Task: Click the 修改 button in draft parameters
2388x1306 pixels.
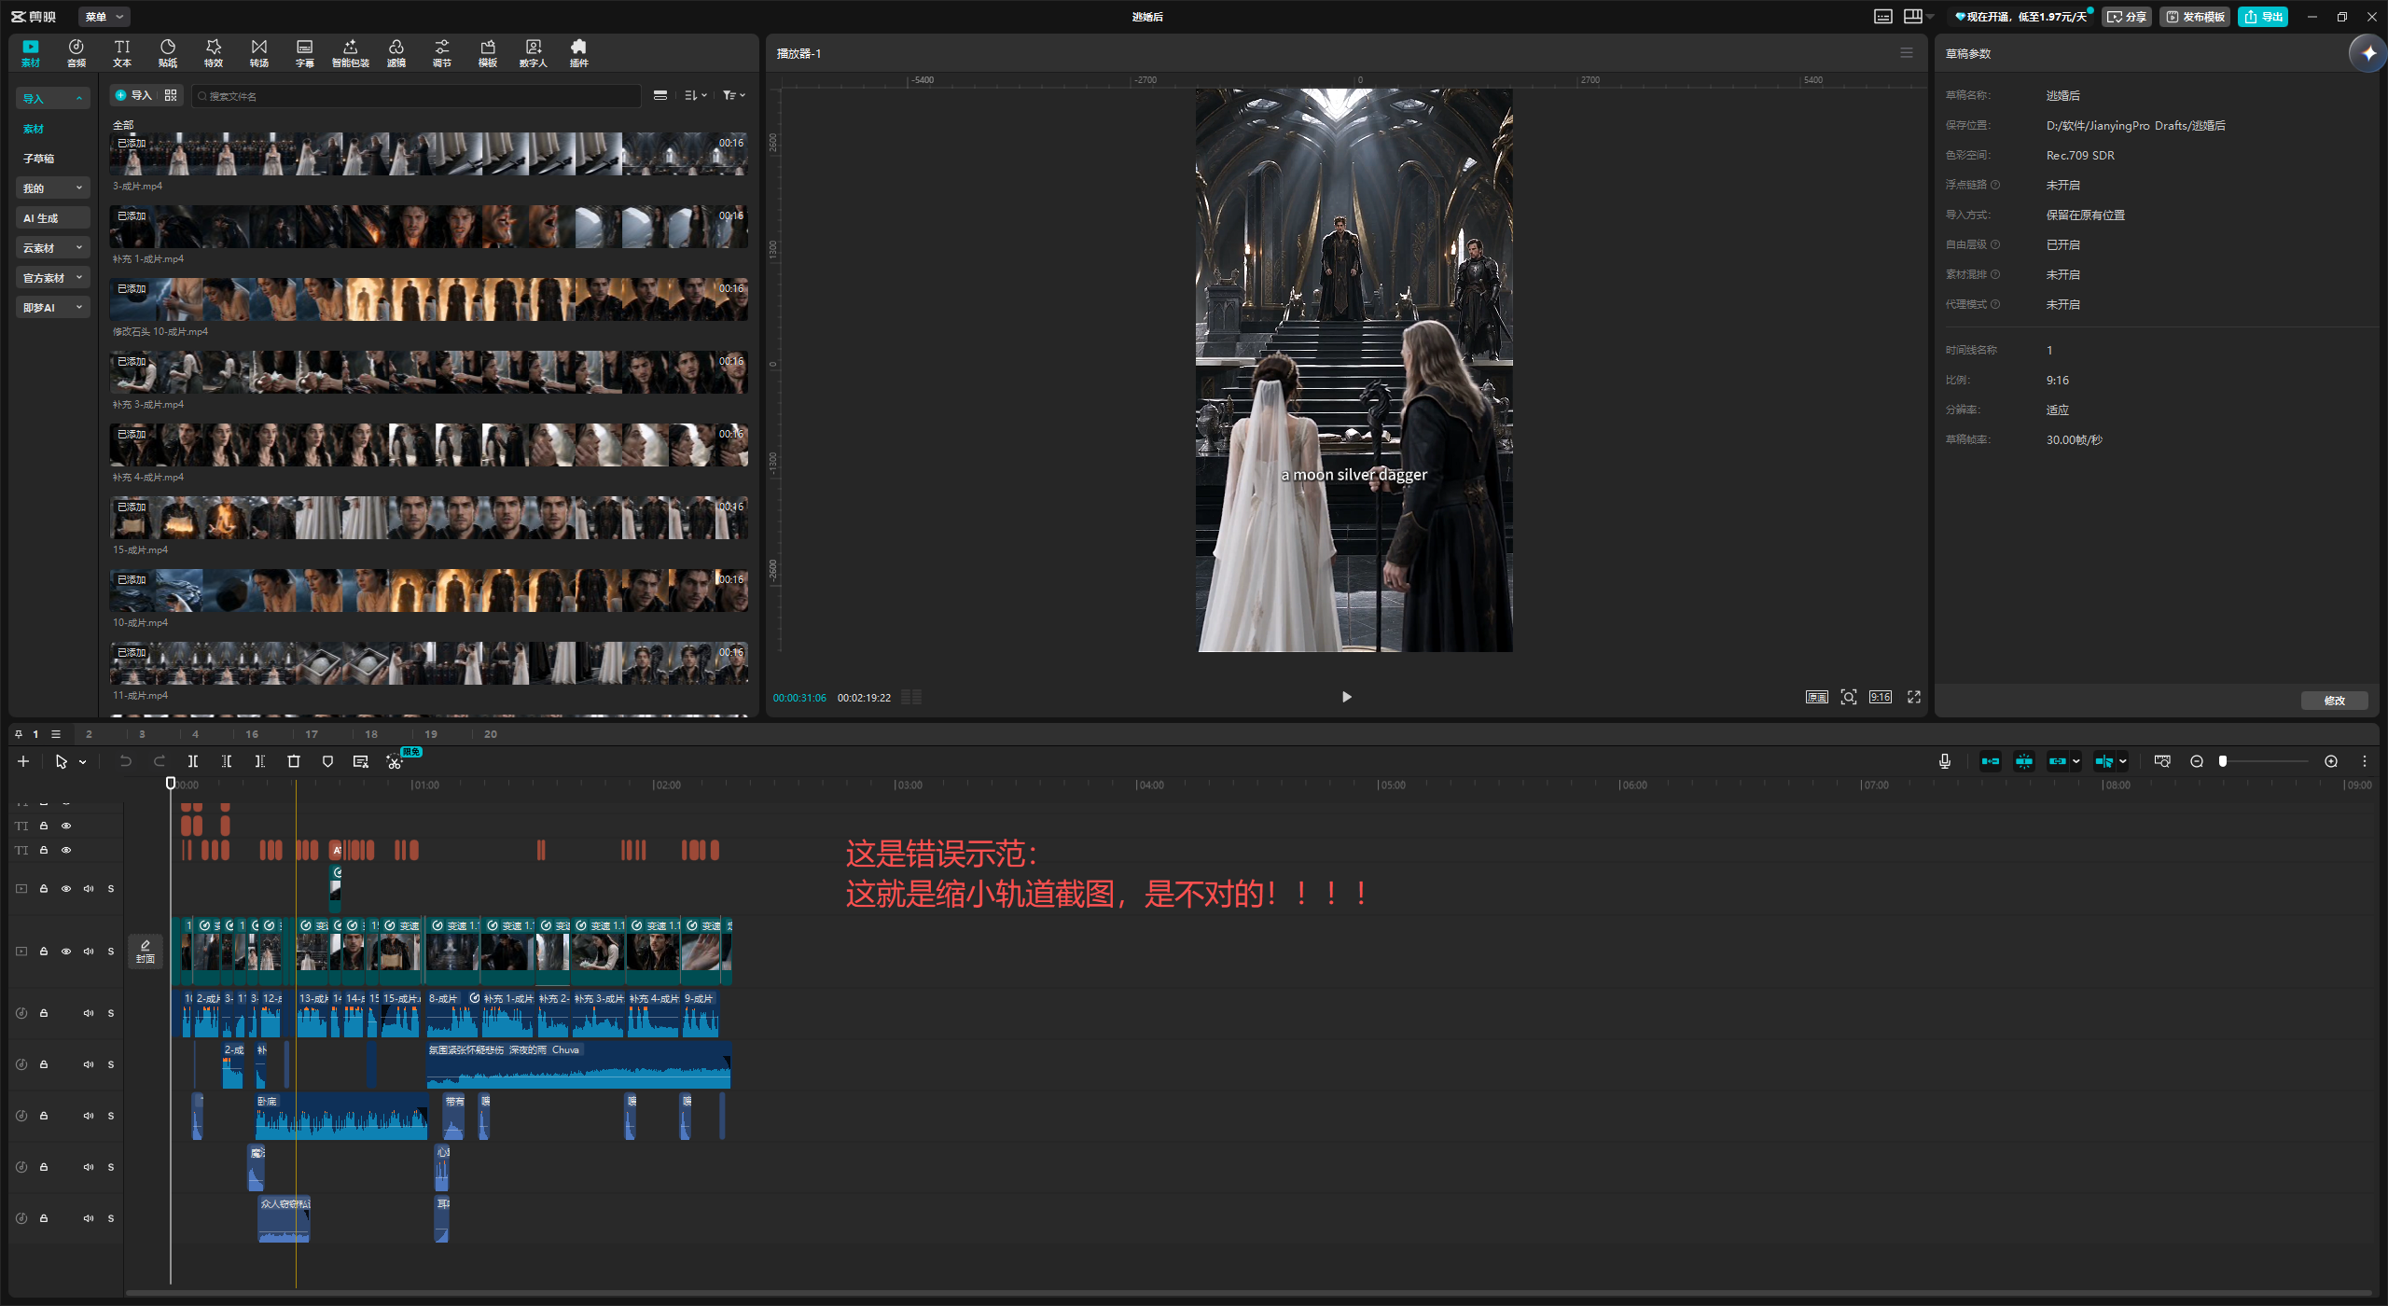Action: point(2334,701)
